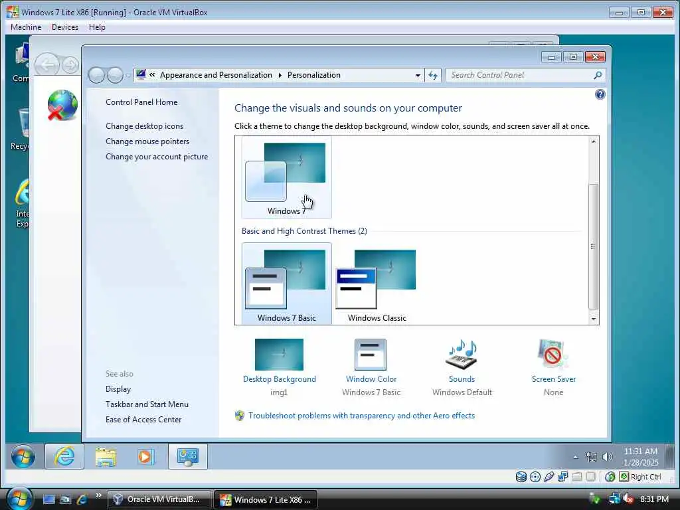Click the Desktop Background link text
Screen dimensions: 680x510
(x=280, y=379)
